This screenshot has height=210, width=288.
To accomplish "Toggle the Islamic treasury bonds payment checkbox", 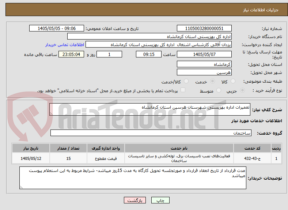I will coord(183,90).
